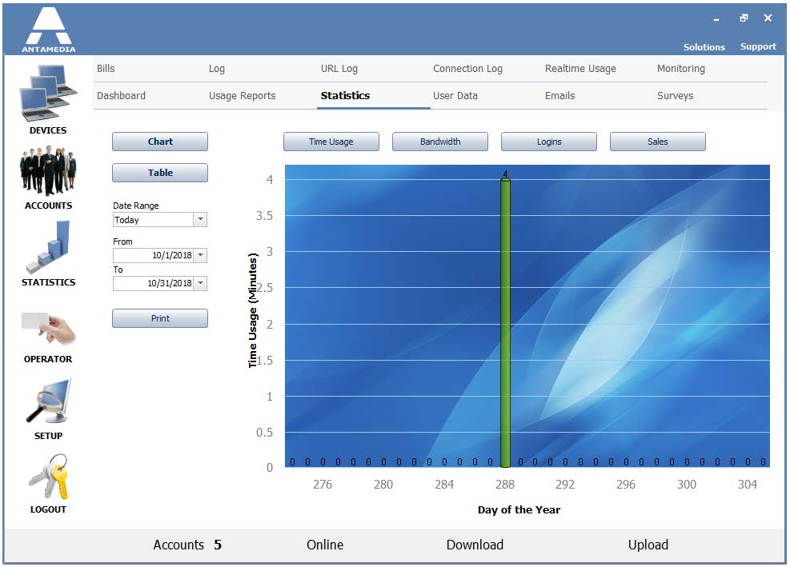
Task: Go to Realtime Usage tab
Action: (x=580, y=69)
